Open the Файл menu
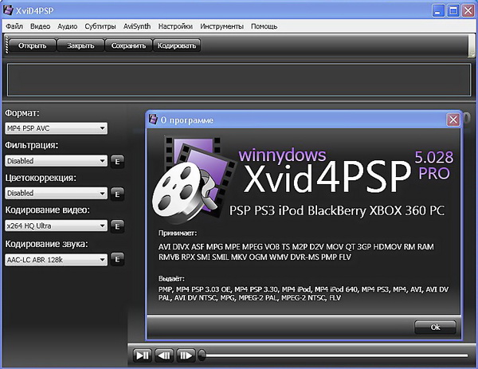 (x=14, y=26)
